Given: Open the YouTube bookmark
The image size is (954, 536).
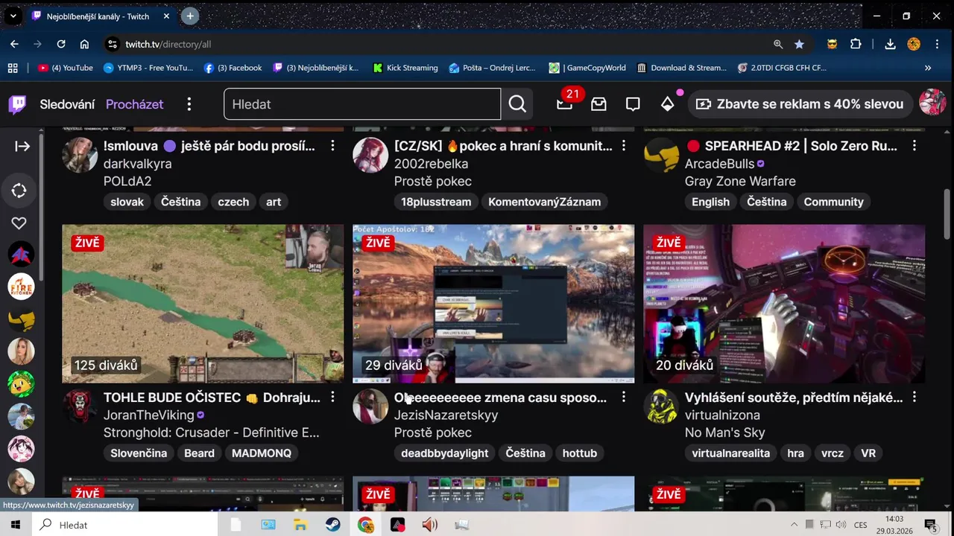Looking at the screenshot, I should 66,68.
